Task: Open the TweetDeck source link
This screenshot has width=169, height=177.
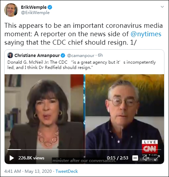Action: (67, 171)
